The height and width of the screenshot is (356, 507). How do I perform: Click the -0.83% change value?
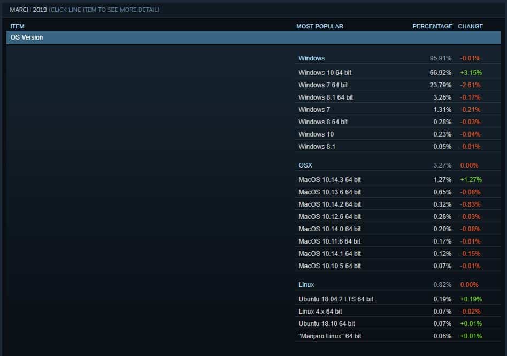click(471, 204)
